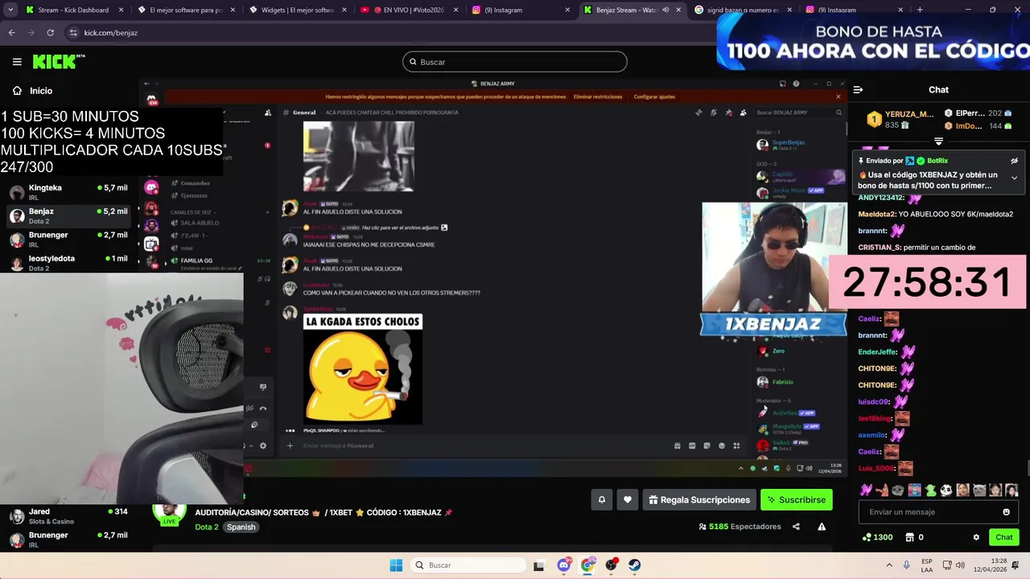
Task: Open the notification bell for Benjaz
Action: pos(601,499)
